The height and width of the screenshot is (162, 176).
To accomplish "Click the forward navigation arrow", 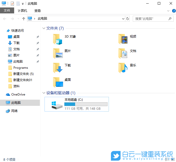I will point(12,19).
